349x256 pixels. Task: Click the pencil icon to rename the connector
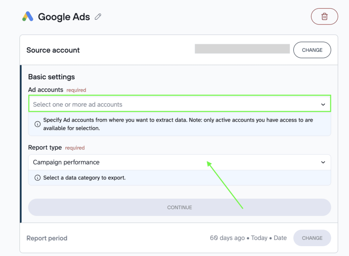98,16
